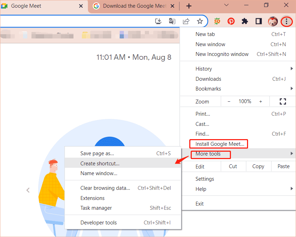The height and width of the screenshot is (237, 296).
Task: Open Task manager from submenu
Action: pos(123,208)
